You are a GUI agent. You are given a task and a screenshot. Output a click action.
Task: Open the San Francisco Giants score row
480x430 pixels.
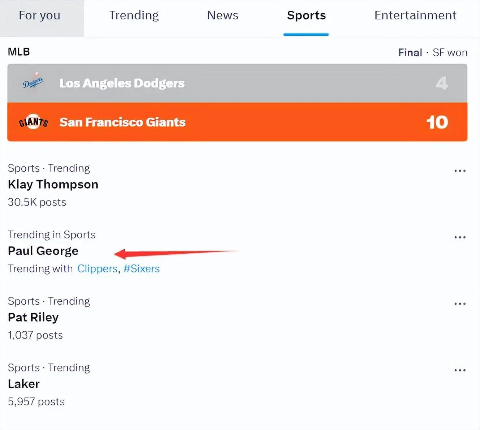[x=237, y=122]
